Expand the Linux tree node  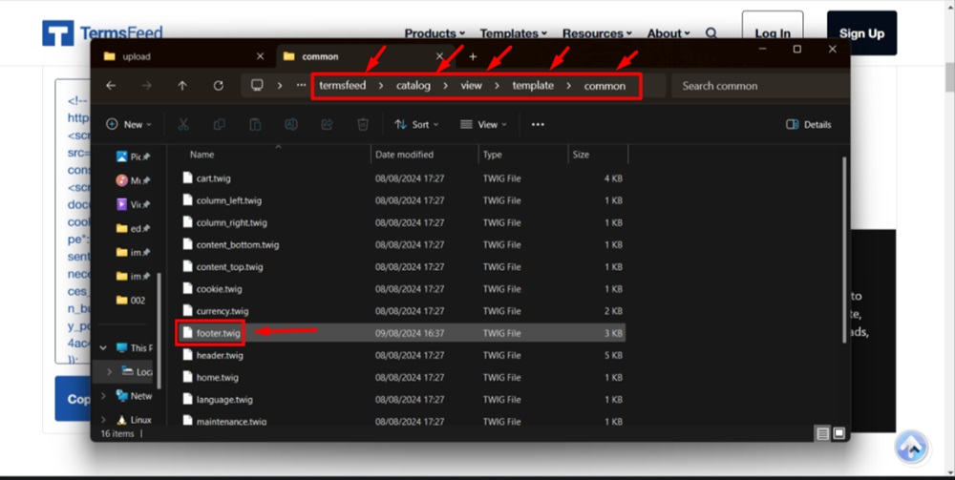coord(103,420)
